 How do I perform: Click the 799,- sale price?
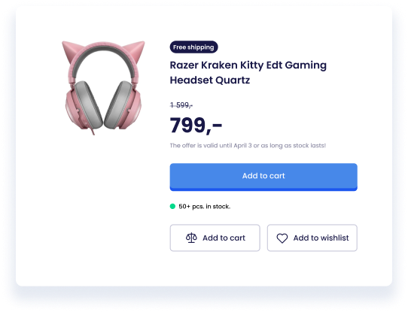point(196,126)
